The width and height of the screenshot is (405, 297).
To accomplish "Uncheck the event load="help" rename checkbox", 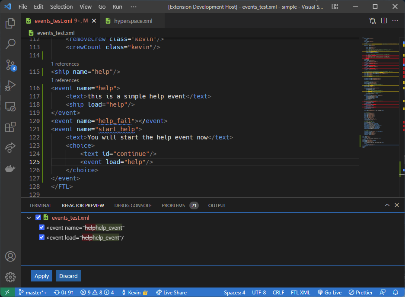I will 42,237.
